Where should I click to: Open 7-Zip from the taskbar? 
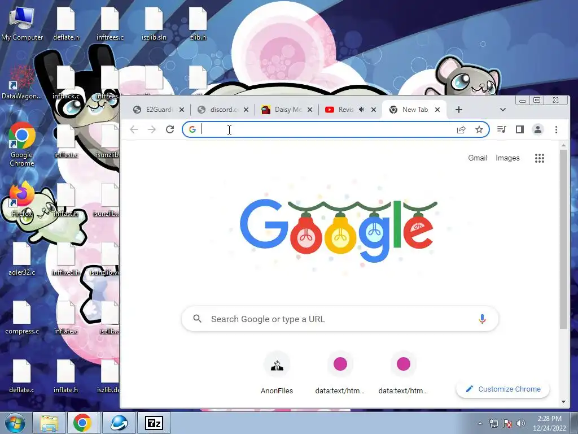click(154, 423)
